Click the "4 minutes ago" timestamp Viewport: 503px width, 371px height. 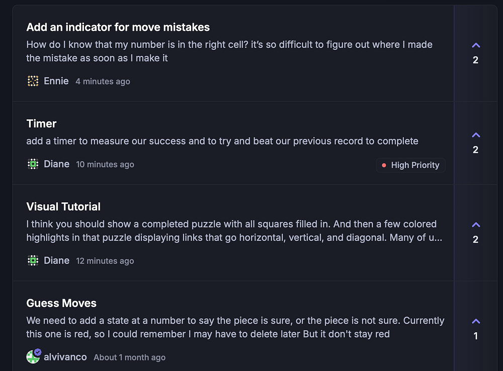pos(103,82)
